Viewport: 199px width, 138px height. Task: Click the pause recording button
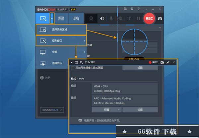click(x=139, y=19)
